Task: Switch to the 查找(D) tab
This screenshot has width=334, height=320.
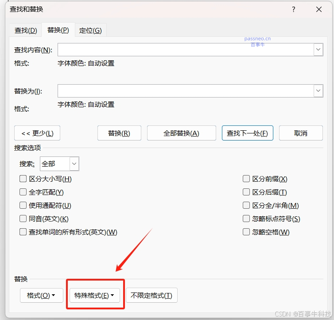Action: [x=26, y=31]
